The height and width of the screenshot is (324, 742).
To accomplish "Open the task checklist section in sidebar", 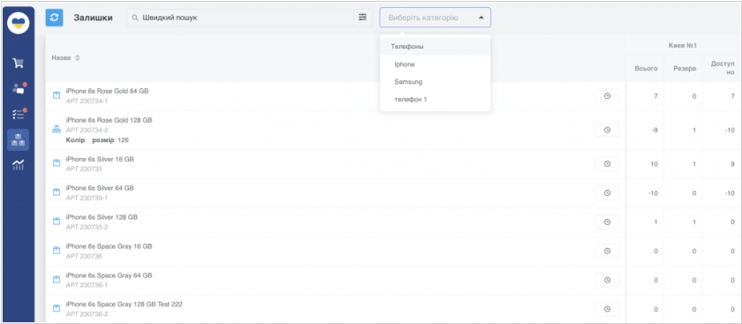I will click(19, 114).
